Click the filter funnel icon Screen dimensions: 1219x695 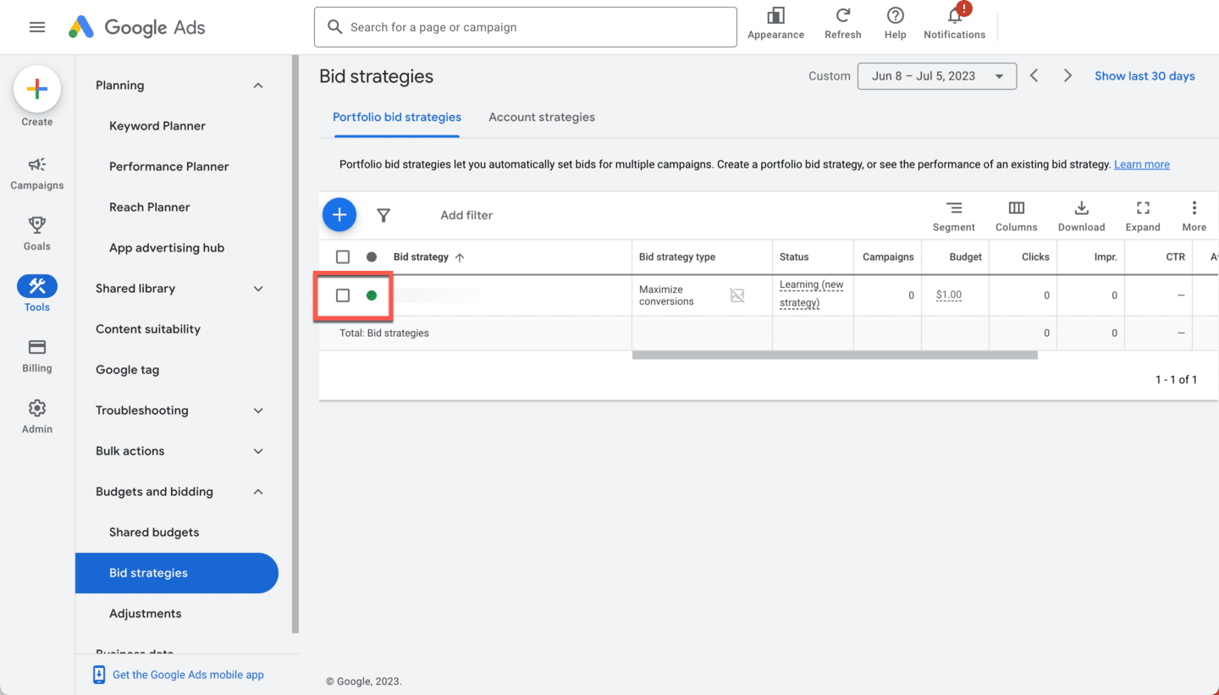[383, 216]
